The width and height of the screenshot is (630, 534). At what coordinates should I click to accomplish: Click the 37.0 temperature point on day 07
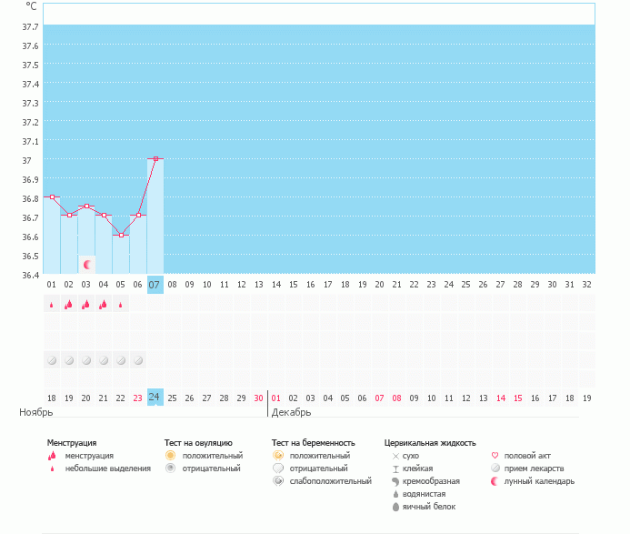click(x=155, y=159)
